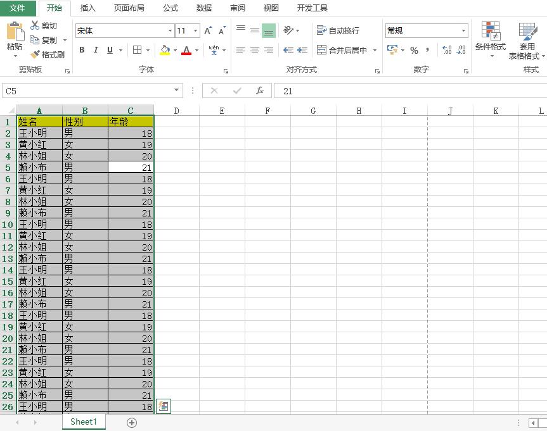Click the decrease indent icon

(288, 50)
